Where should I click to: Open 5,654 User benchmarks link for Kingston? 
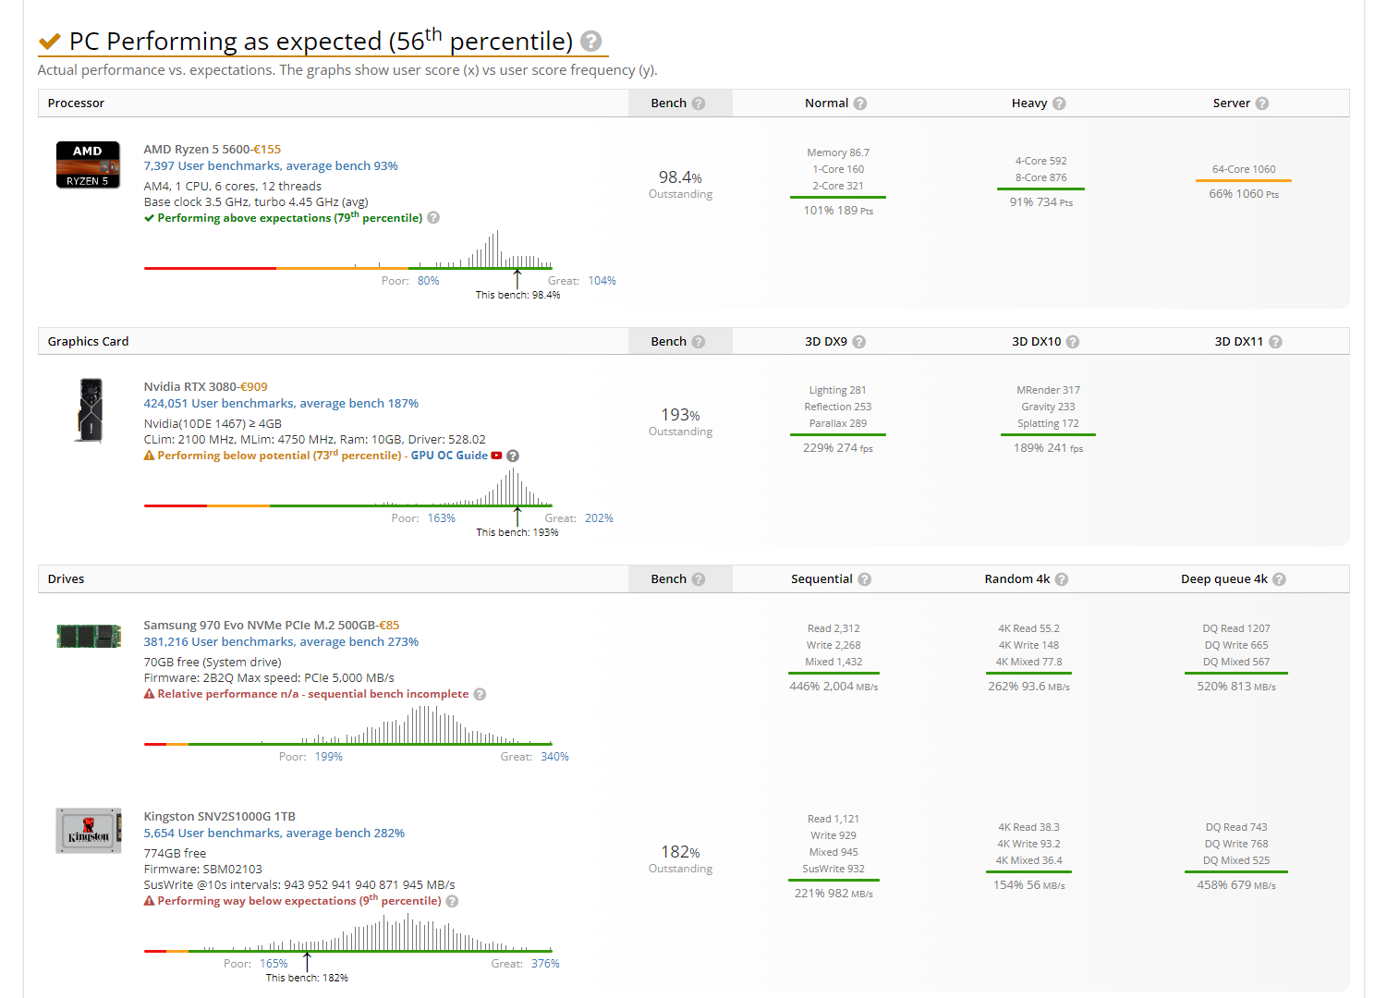click(274, 834)
